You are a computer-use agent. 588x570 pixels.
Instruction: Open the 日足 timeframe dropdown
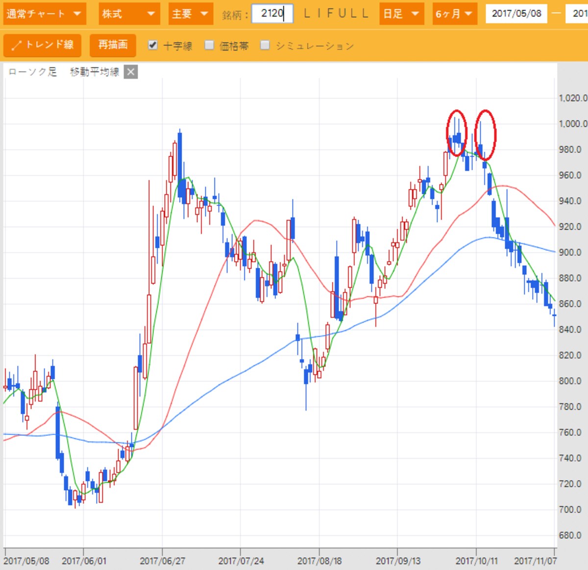tap(402, 14)
